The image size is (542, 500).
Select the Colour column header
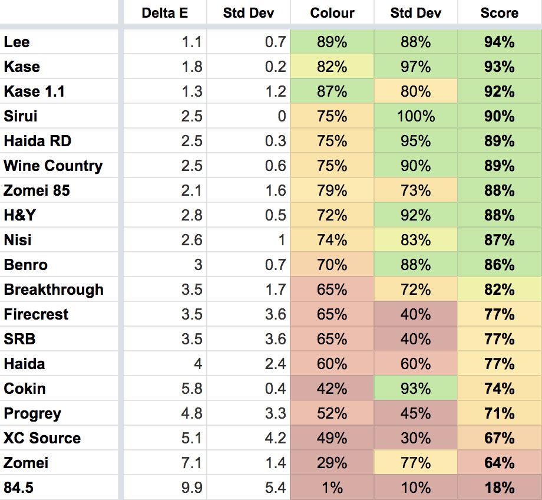click(332, 13)
